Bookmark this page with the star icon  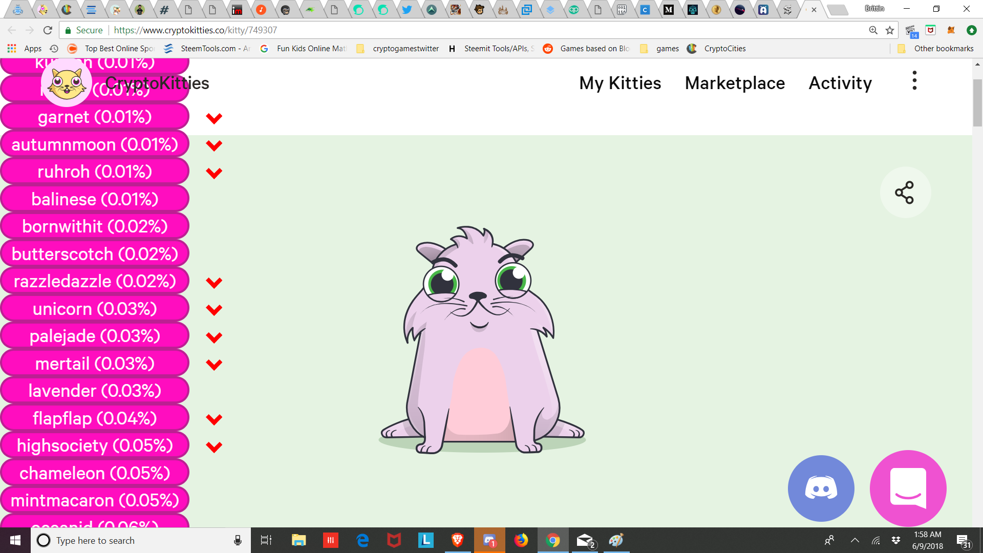coord(890,30)
